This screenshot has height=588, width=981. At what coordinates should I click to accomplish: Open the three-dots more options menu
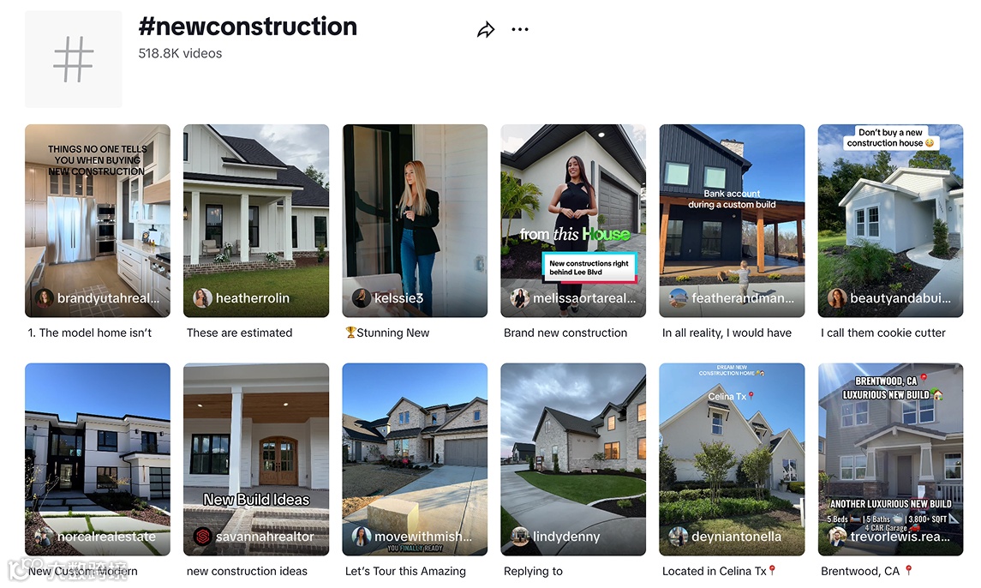pyautogui.click(x=520, y=29)
